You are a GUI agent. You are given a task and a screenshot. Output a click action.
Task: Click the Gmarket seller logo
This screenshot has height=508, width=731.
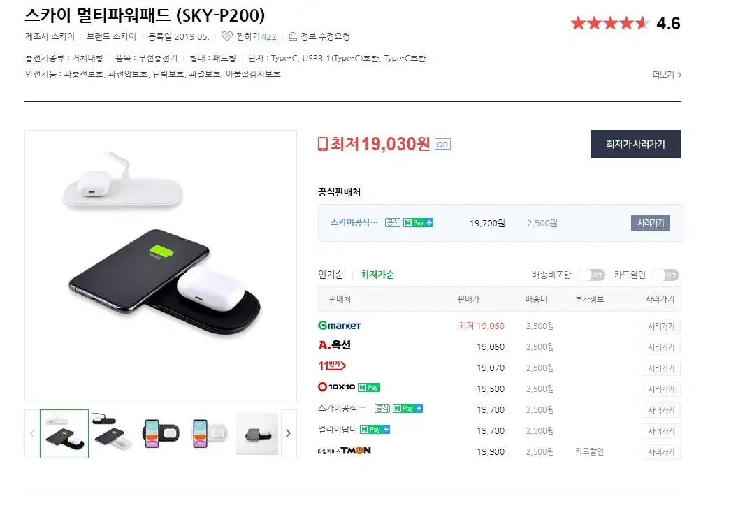coord(339,326)
